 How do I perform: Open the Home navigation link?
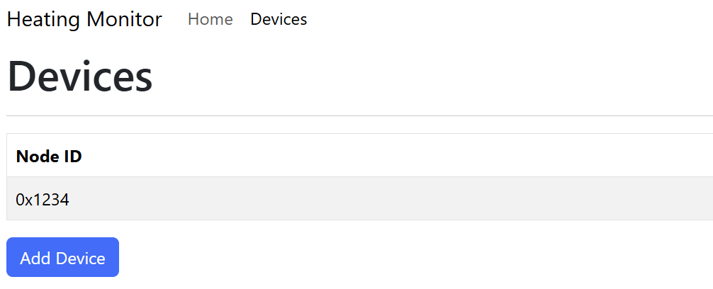210,19
